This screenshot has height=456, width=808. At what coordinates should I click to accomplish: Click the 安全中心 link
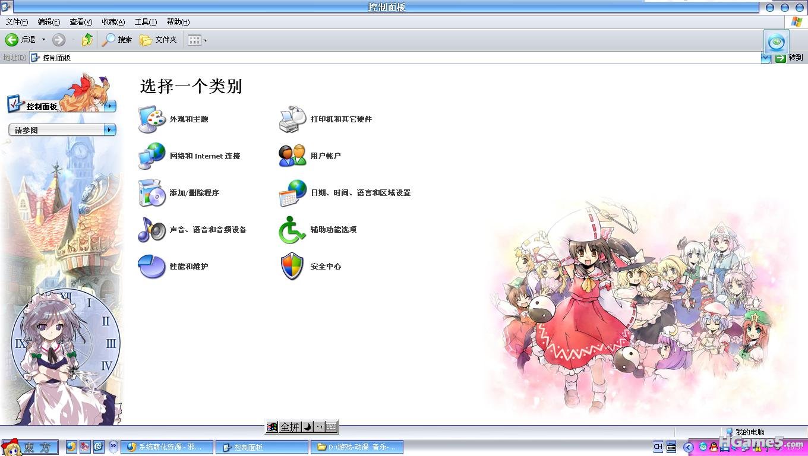[x=326, y=267]
